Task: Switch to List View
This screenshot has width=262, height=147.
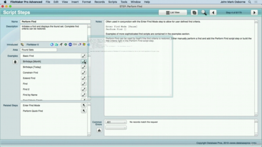Action: [173, 13]
